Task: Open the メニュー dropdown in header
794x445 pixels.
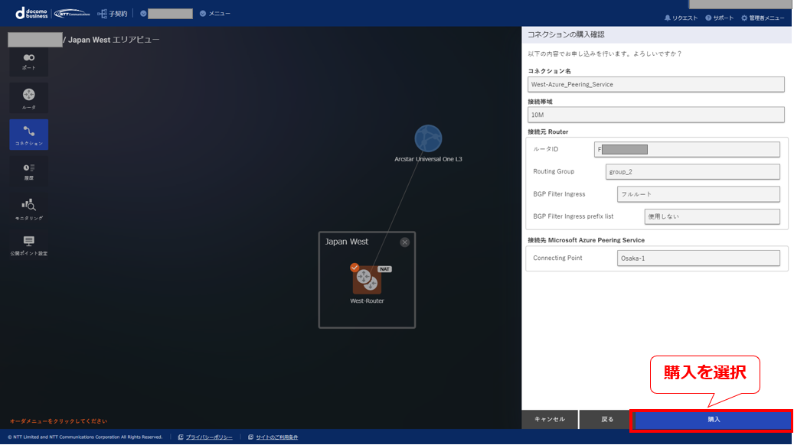Action: pos(215,14)
